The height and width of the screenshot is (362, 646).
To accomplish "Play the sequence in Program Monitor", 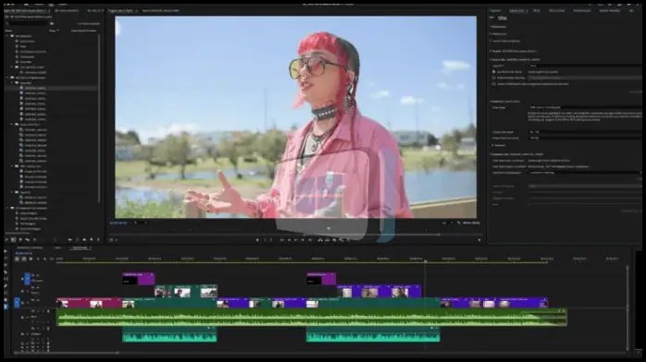I will [x=296, y=240].
